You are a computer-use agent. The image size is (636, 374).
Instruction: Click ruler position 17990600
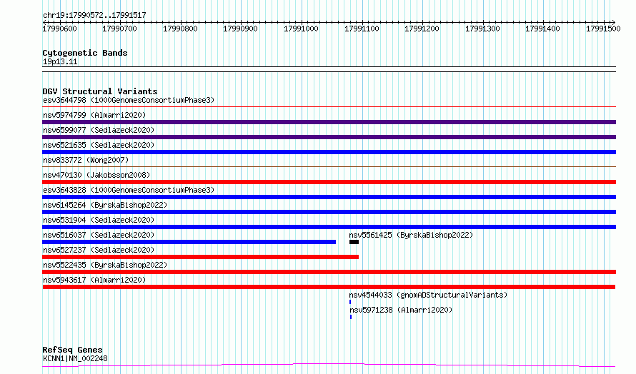[x=59, y=29]
